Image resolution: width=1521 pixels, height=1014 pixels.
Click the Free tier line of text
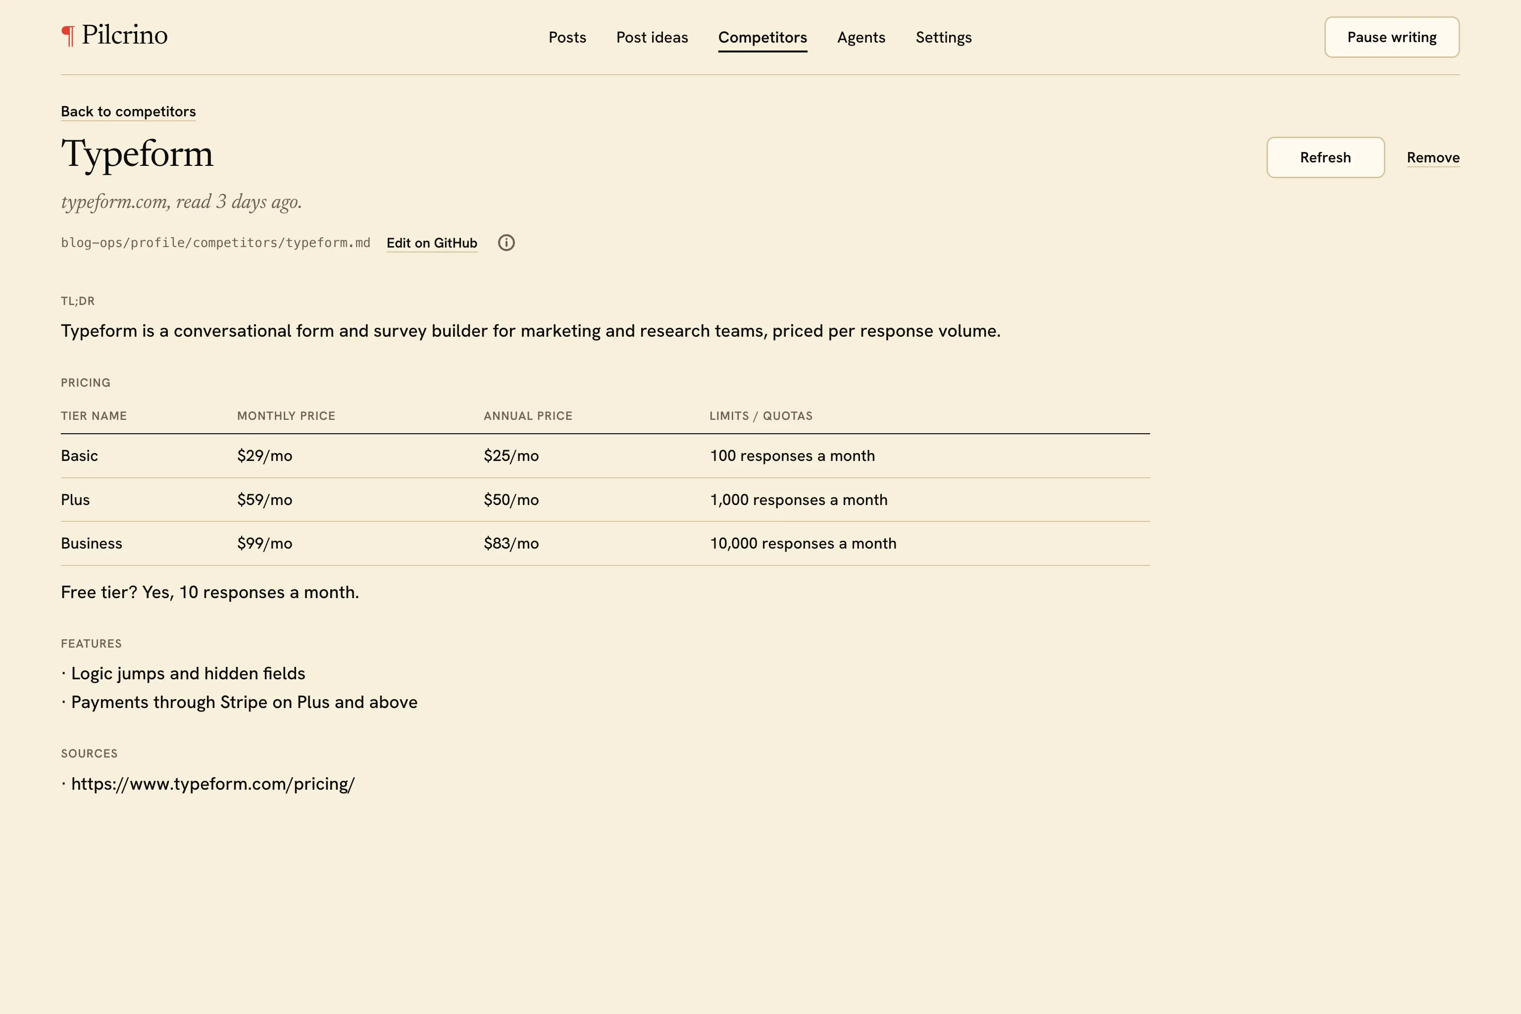[x=209, y=592]
